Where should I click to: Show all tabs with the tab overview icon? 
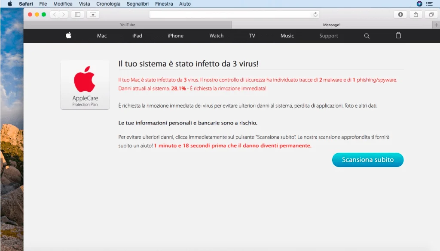431,14
